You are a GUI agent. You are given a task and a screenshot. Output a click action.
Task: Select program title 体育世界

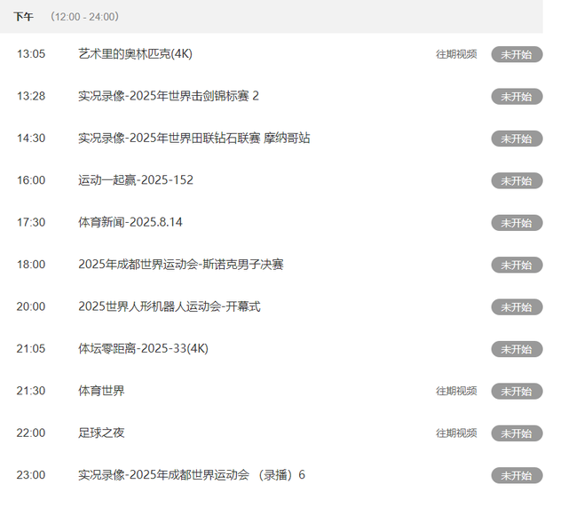tap(101, 391)
